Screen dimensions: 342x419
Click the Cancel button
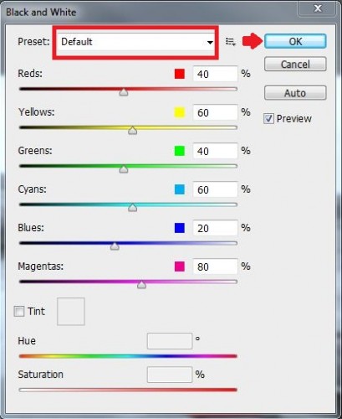[x=295, y=65]
